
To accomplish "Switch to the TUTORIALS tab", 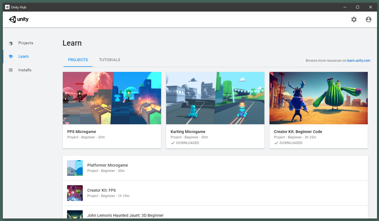I will coord(110,60).
